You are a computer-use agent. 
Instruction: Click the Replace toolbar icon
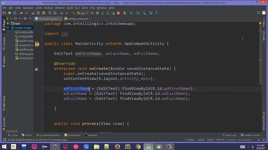(55, 13)
